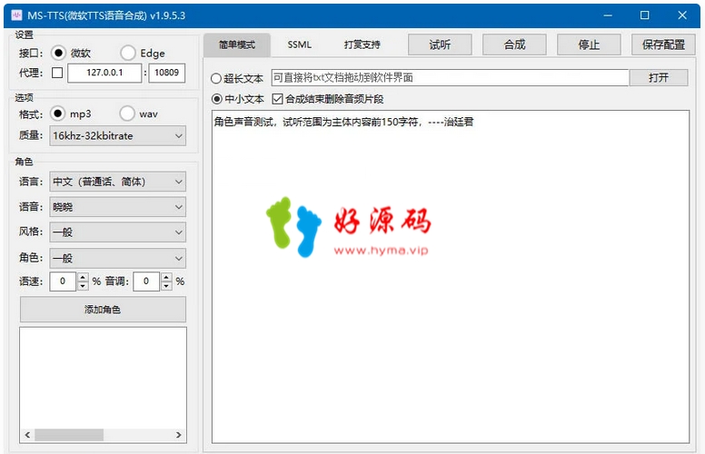
Task: Increase 音调 pitch with up arrow
Action: click(x=166, y=277)
